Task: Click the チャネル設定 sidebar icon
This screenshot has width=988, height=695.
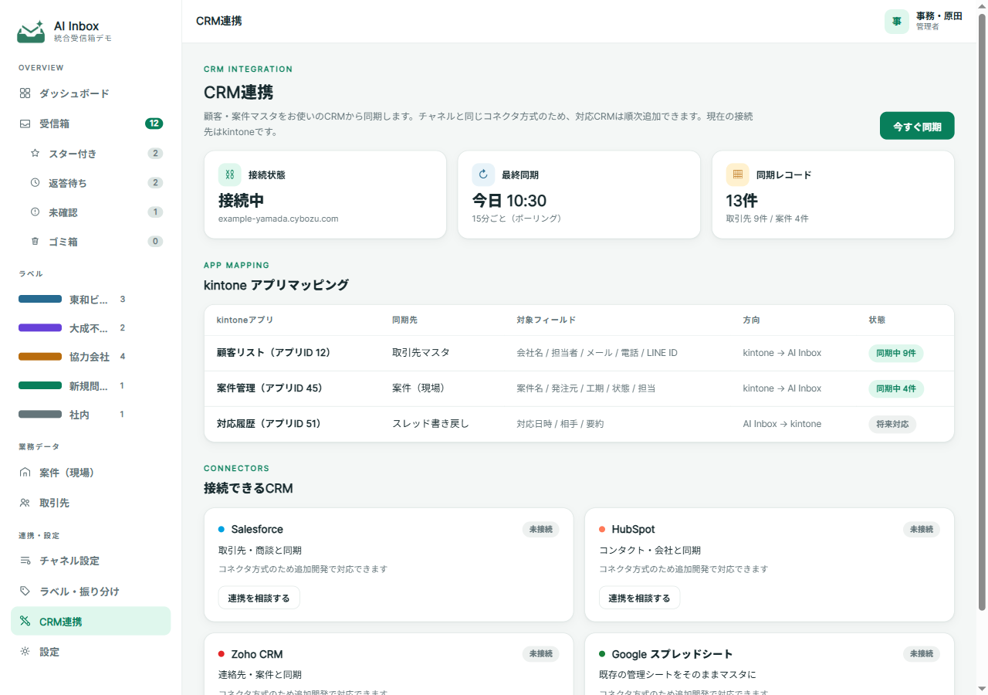Action: click(25, 561)
